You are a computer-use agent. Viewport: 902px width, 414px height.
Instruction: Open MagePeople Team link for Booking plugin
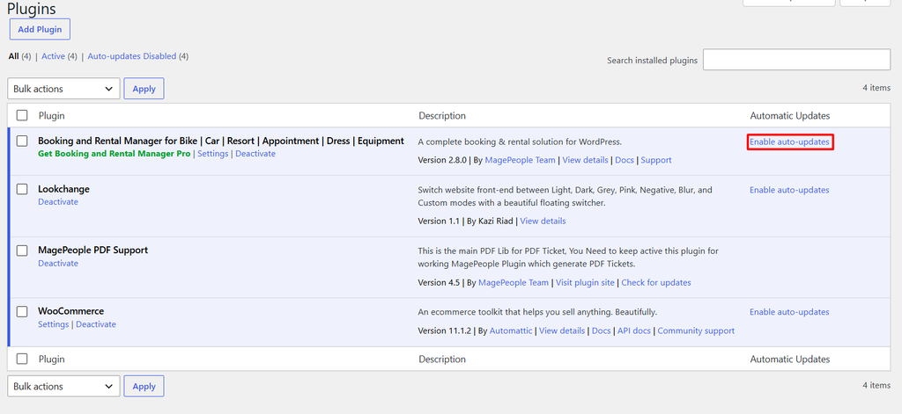[x=520, y=160]
